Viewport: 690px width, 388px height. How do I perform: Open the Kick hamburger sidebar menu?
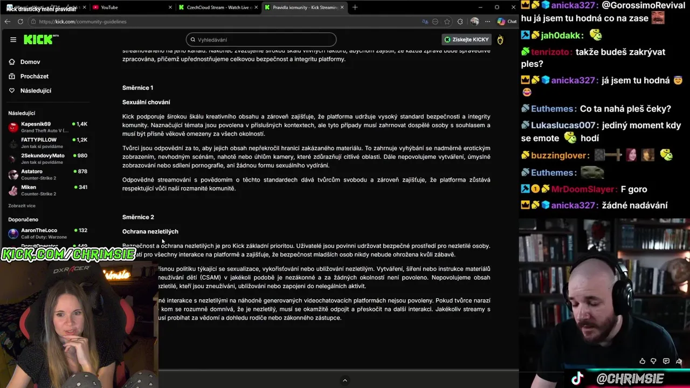click(13, 39)
